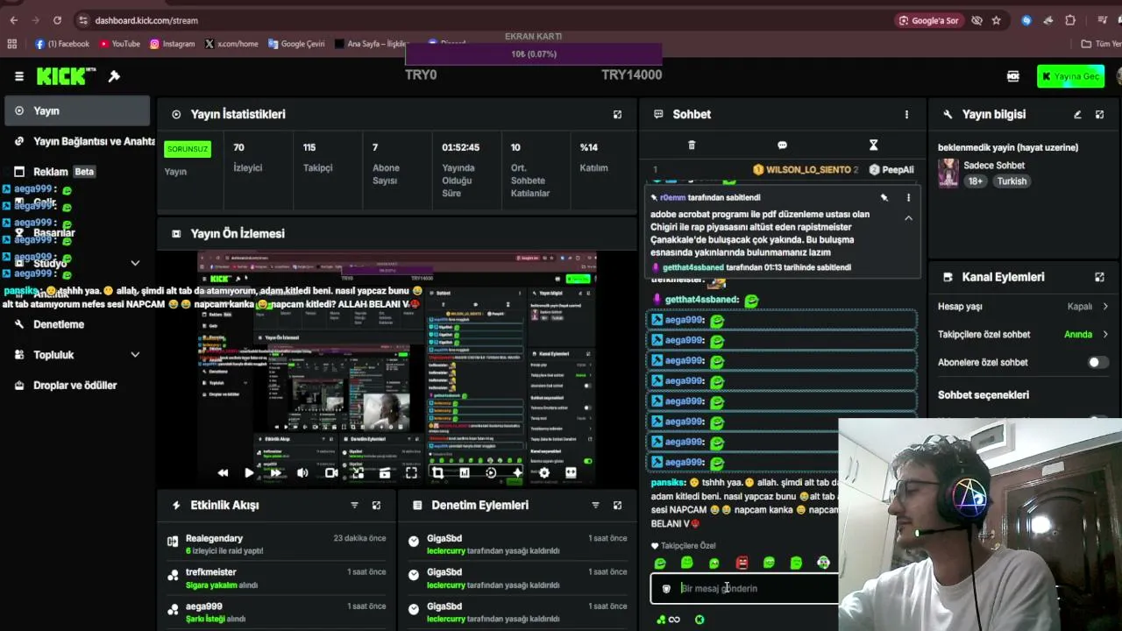Open the Facebook bookmark
This screenshot has width=1122, height=631.
(62, 44)
